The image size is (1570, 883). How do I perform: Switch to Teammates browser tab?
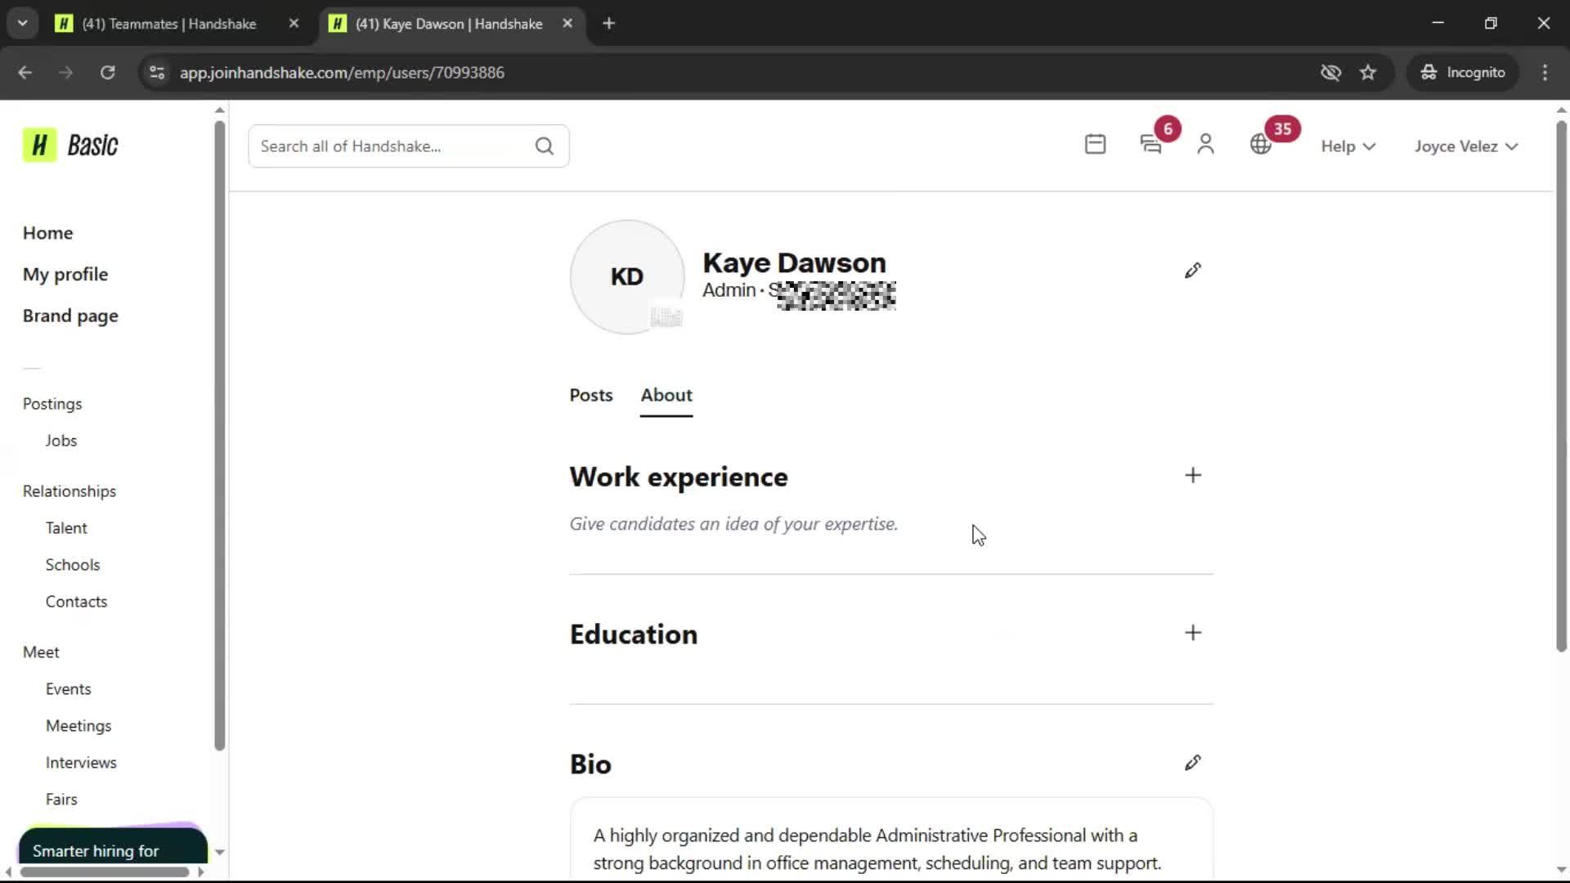(168, 24)
